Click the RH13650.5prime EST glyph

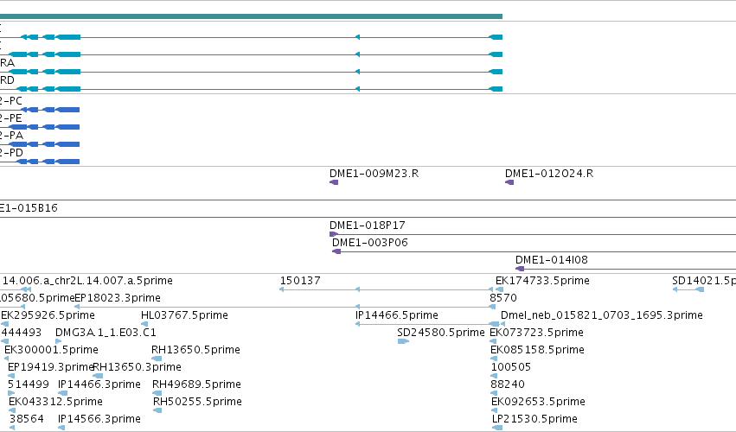point(157,359)
